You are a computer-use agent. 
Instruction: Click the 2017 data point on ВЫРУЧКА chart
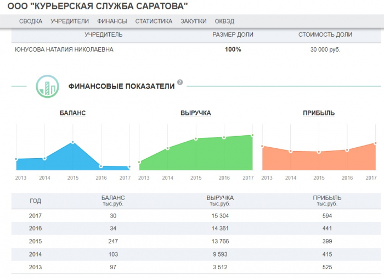coord(252,135)
